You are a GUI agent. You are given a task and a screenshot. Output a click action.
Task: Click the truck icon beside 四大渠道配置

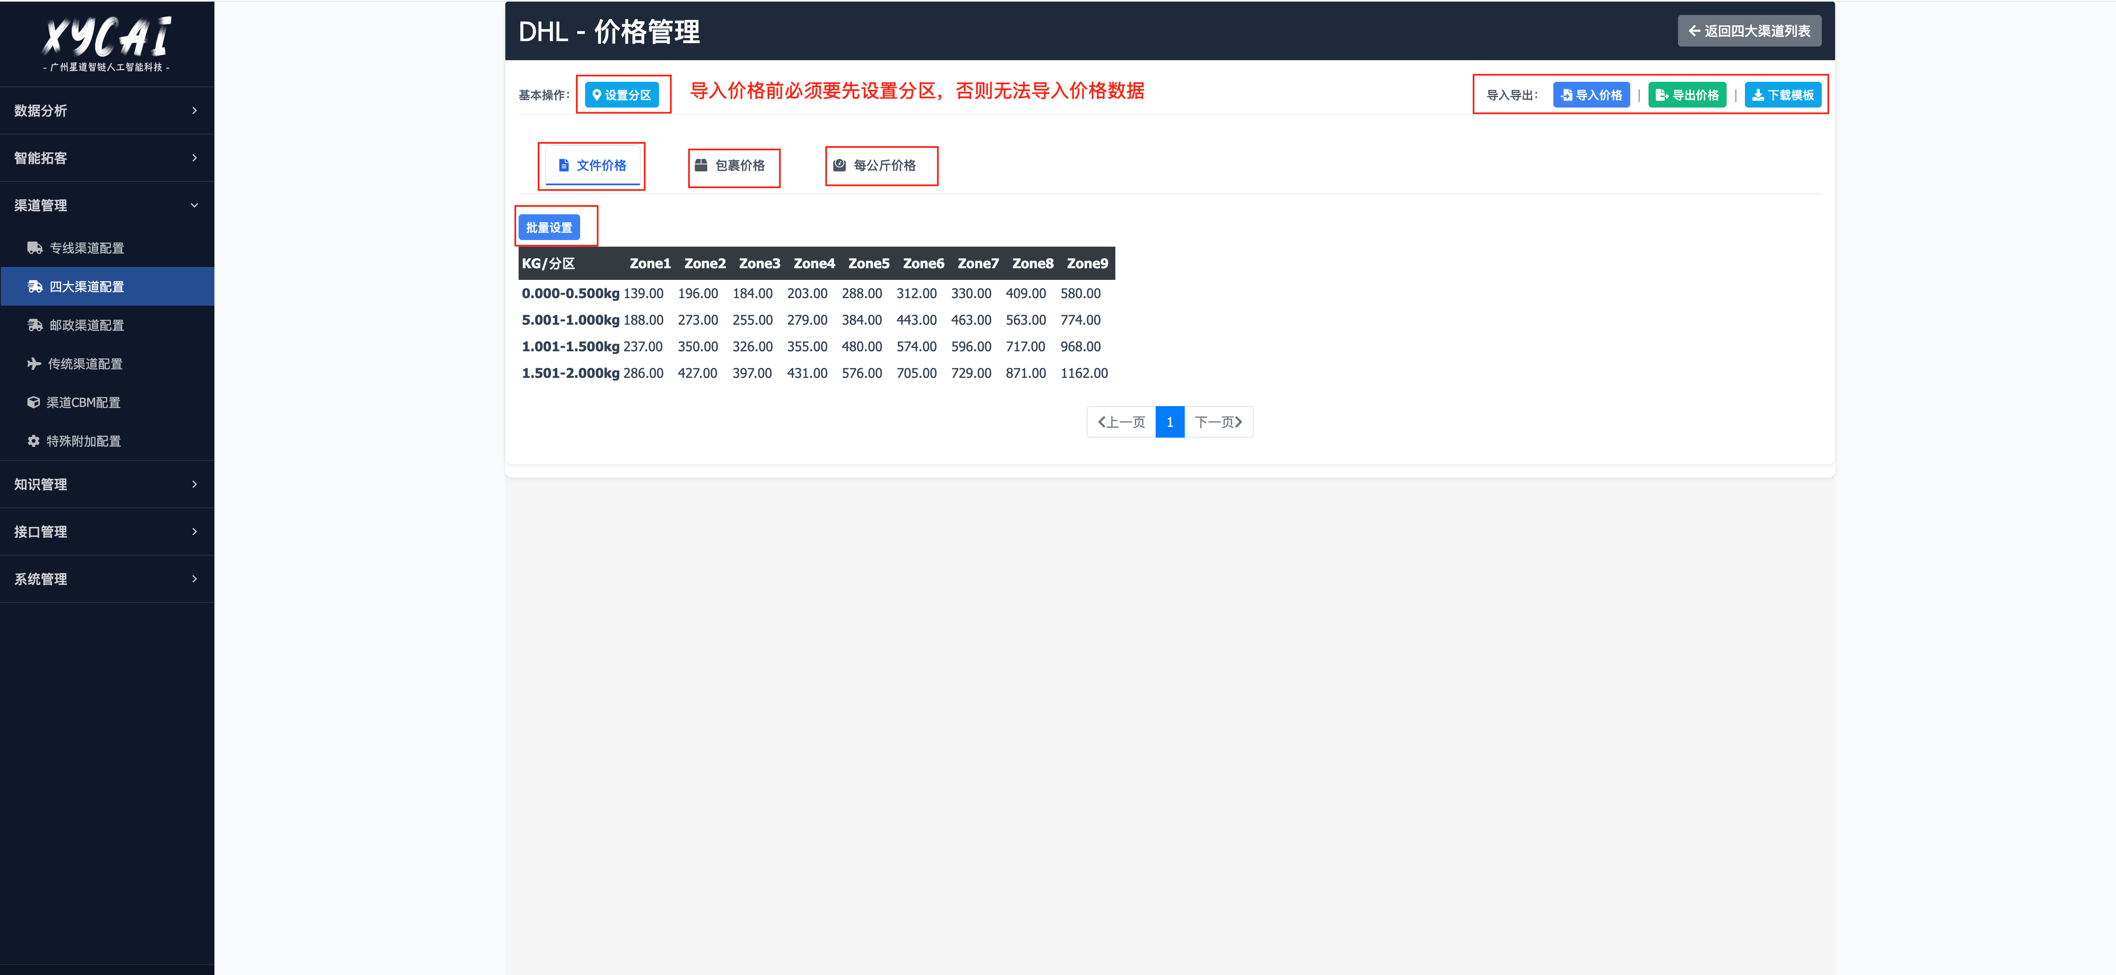coord(34,287)
